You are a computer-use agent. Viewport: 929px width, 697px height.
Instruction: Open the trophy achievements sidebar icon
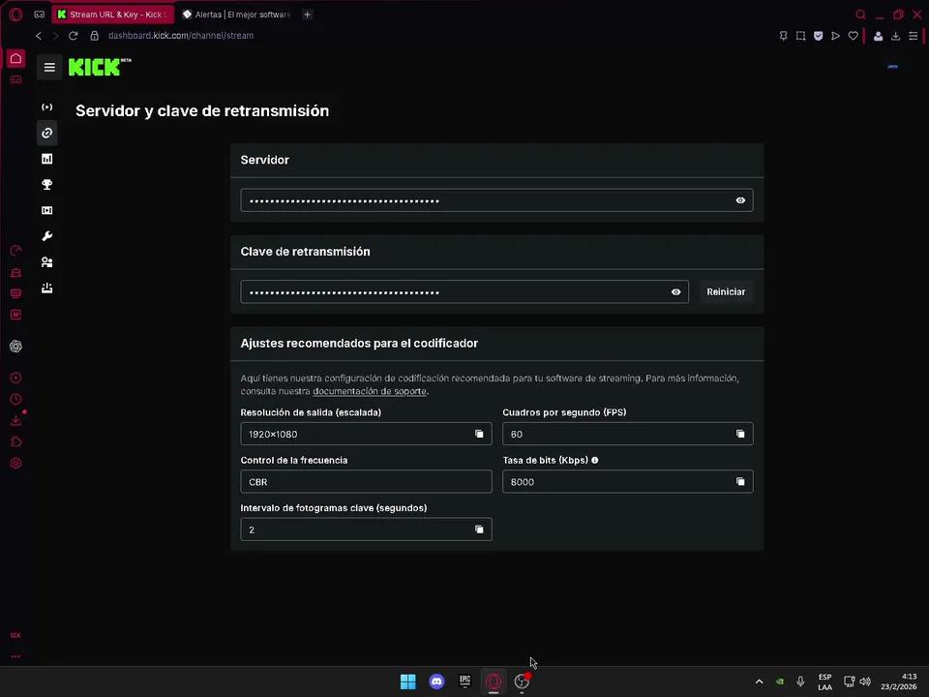(46, 185)
